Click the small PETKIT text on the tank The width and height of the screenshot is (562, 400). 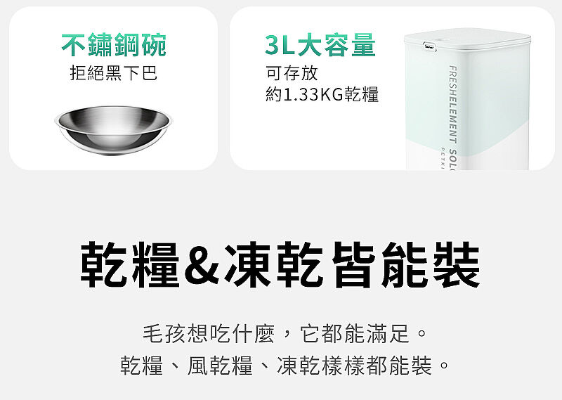point(443,158)
